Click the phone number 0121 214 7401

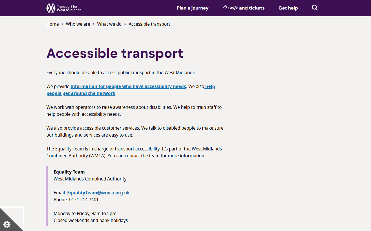click(84, 200)
